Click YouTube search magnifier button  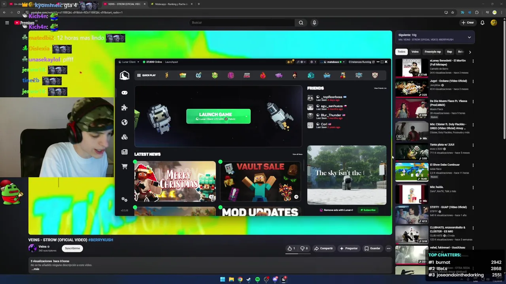coord(301,22)
